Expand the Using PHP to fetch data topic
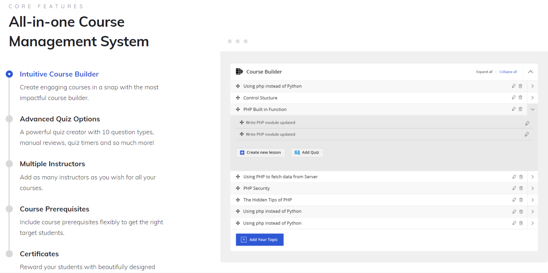The image size is (548, 273). click(532, 177)
